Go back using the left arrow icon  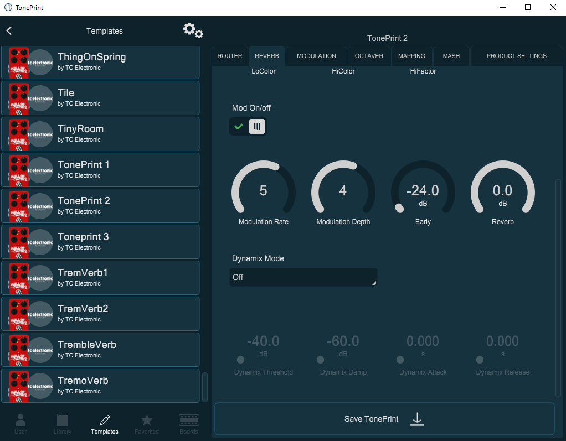[x=9, y=30]
